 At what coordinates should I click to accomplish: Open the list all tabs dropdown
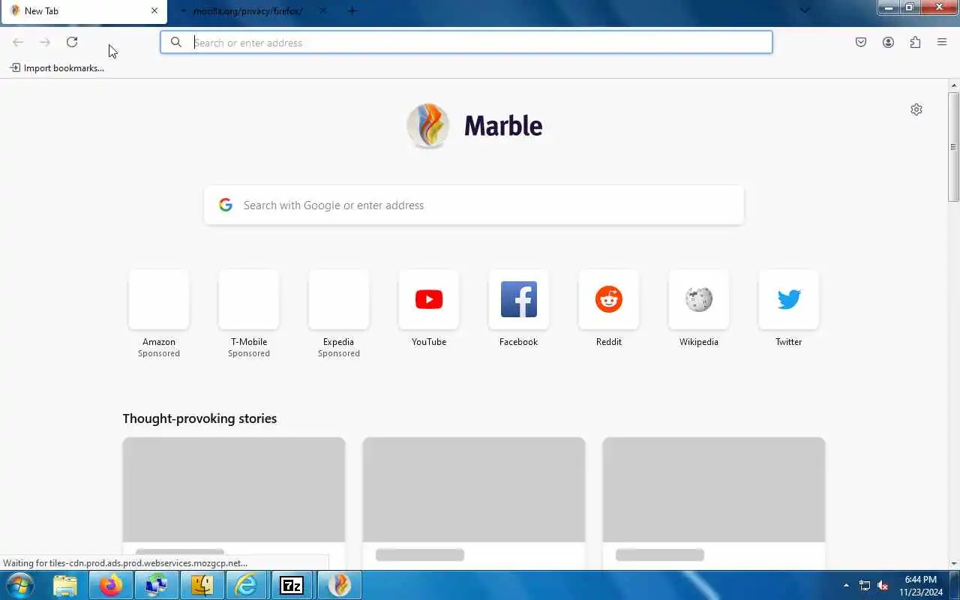pyautogui.click(x=805, y=10)
